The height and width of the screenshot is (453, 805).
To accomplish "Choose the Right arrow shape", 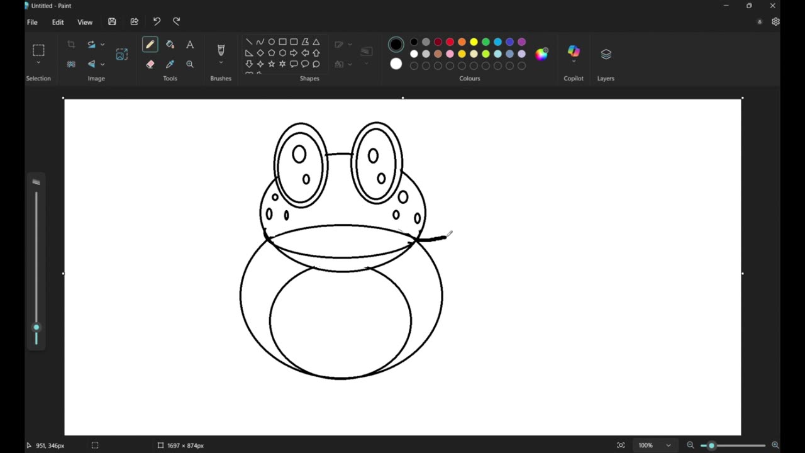I will click(294, 53).
